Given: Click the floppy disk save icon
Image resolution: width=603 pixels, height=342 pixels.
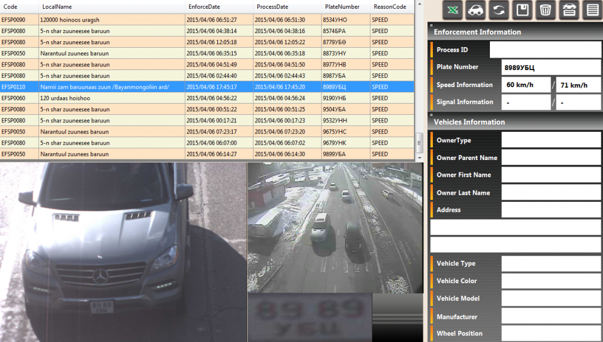Looking at the screenshot, I should [x=522, y=10].
